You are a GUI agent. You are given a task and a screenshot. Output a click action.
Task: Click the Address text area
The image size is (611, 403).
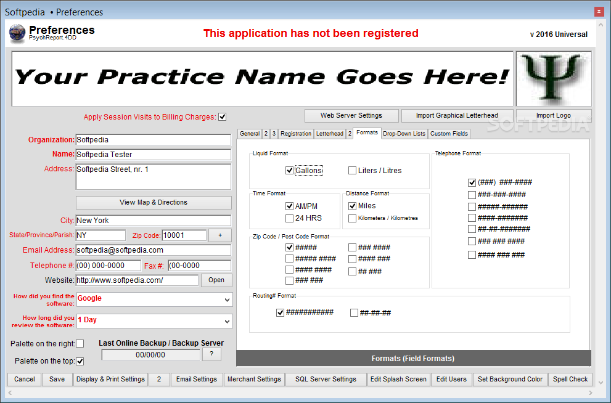(x=154, y=177)
